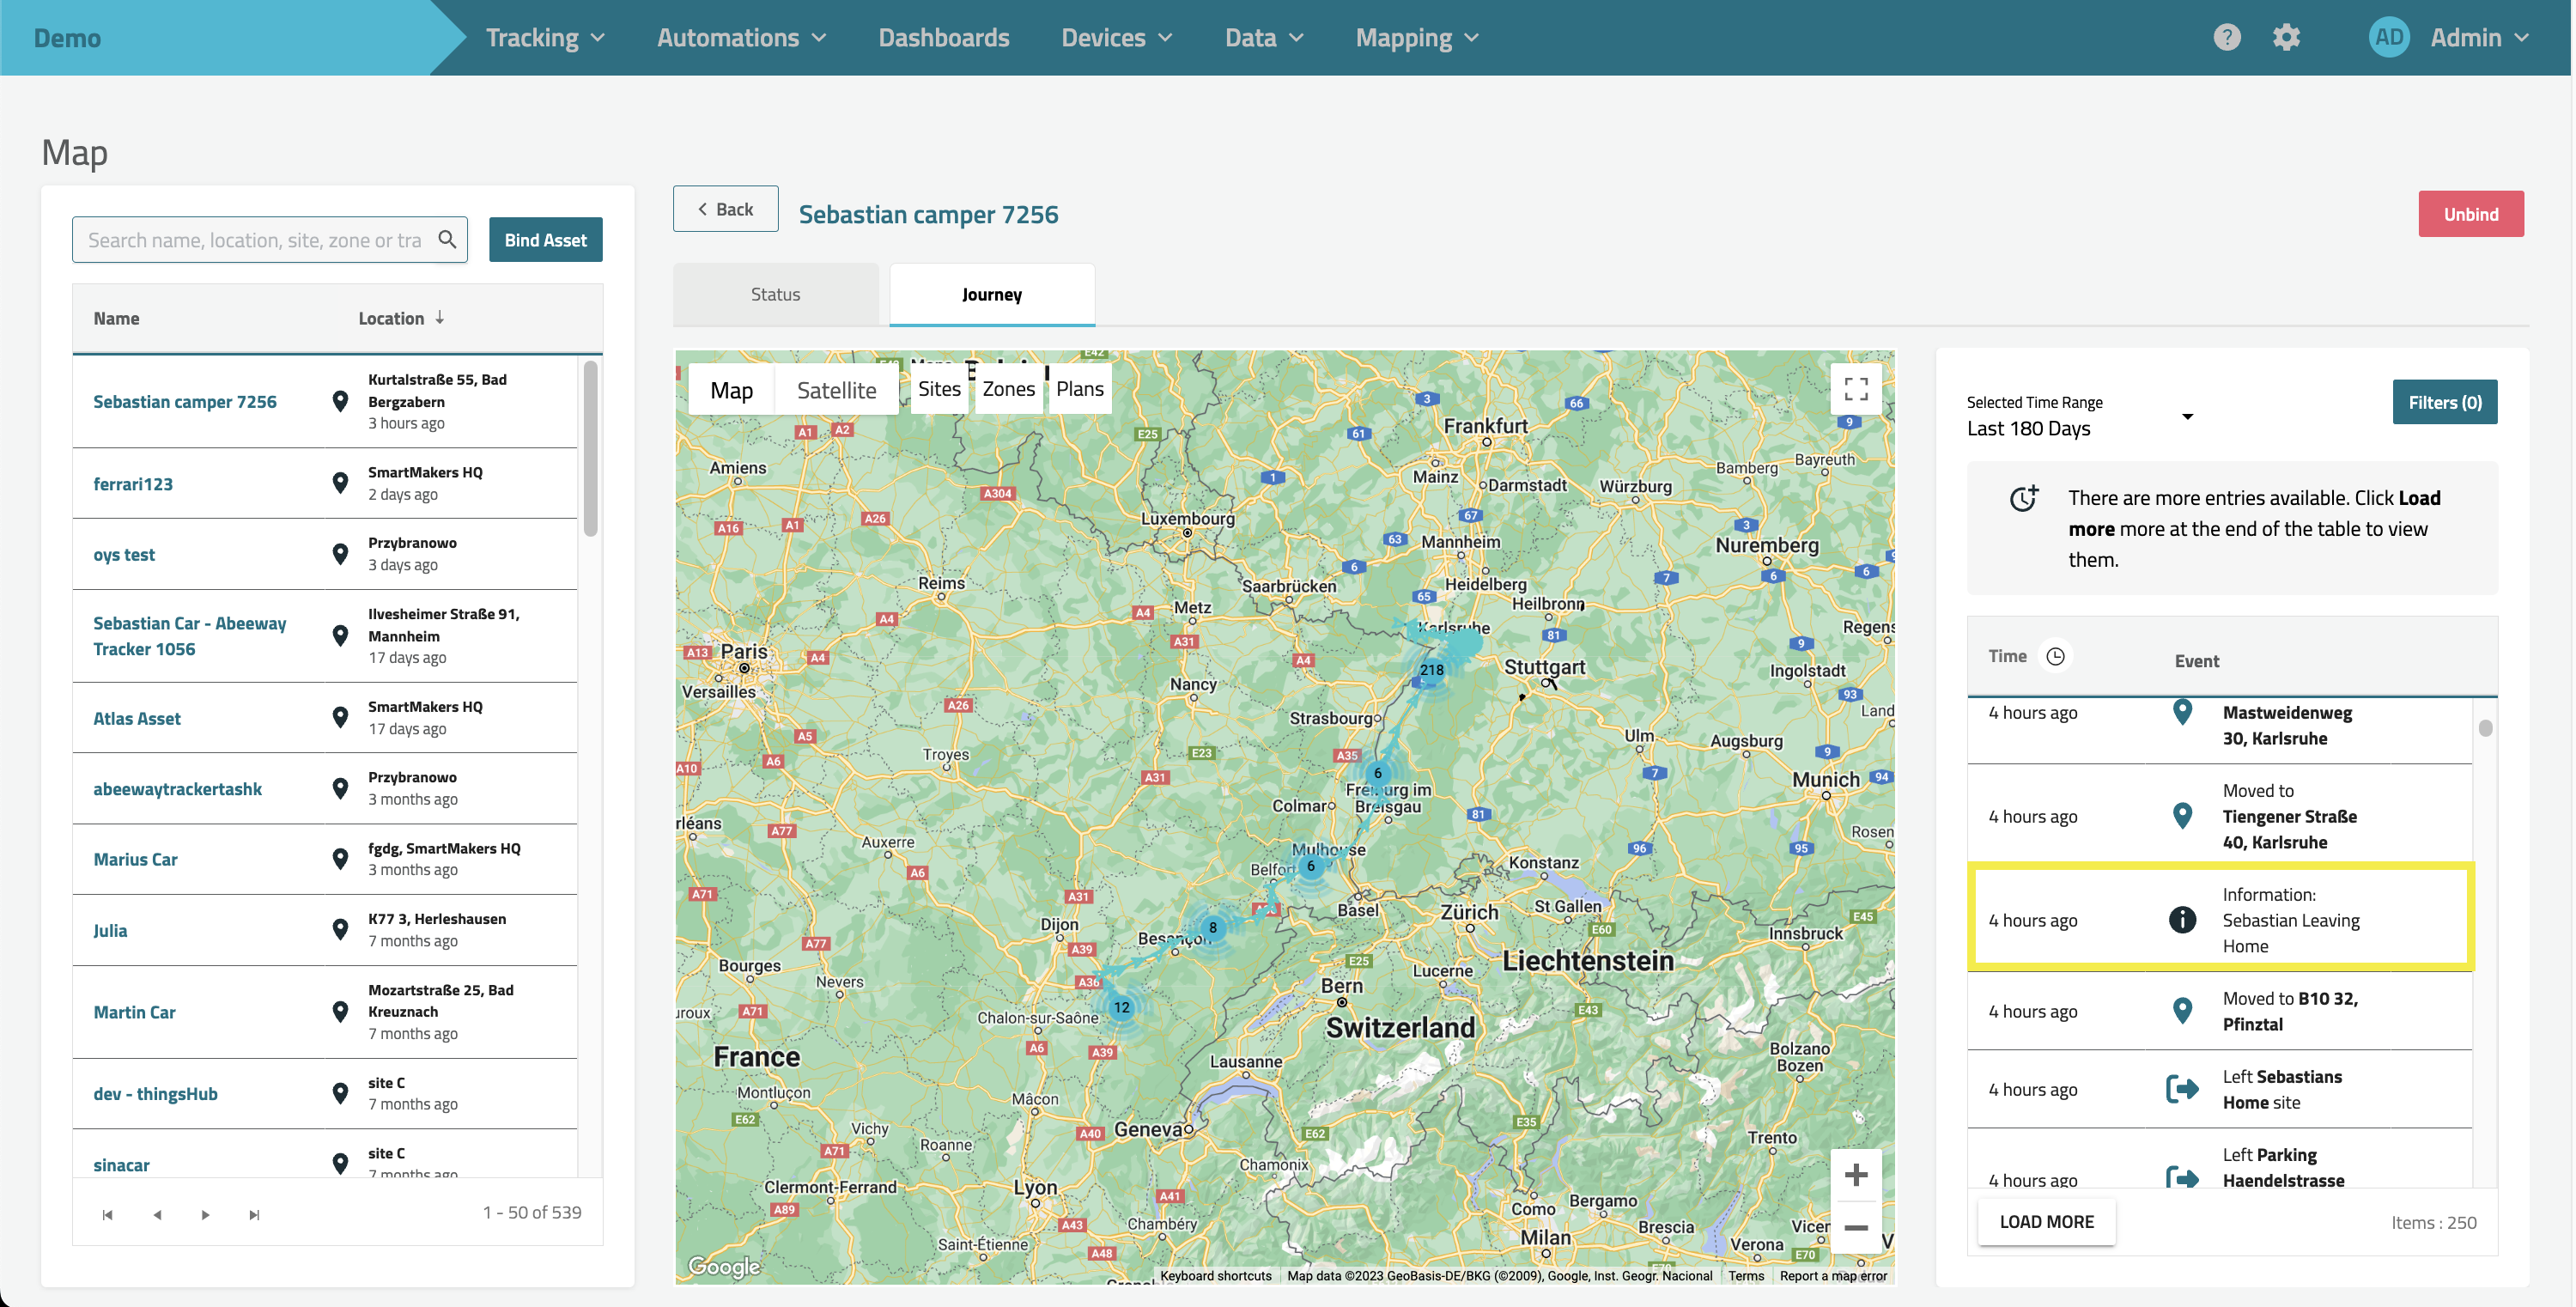Viewport: 2576px width, 1307px height.
Task: Click the search magnifier icon
Action: [x=447, y=239]
